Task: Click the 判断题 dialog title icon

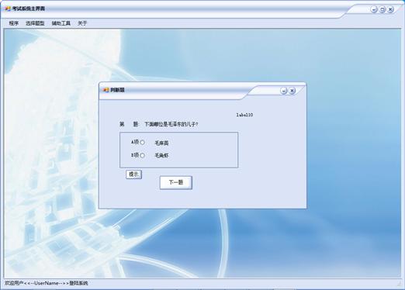Action: [106, 90]
